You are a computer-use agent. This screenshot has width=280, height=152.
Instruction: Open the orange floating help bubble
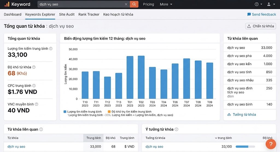coord(271,144)
